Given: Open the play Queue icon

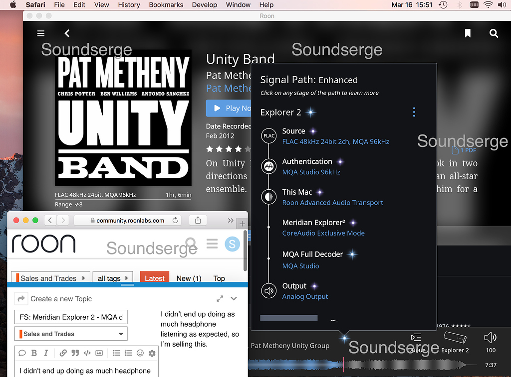Looking at the screenshot, I should click(x=416, y=341).
